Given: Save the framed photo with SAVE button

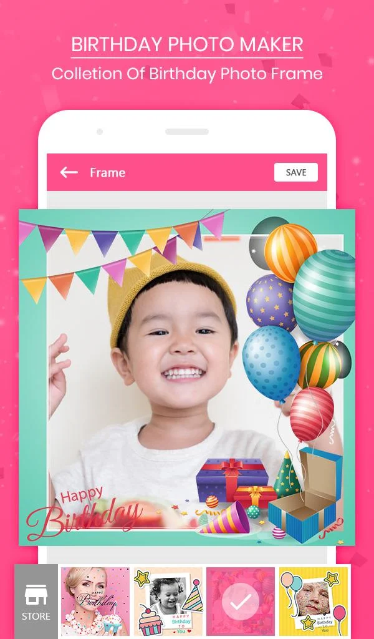Looking at the screenshot, I should (296, 172).
